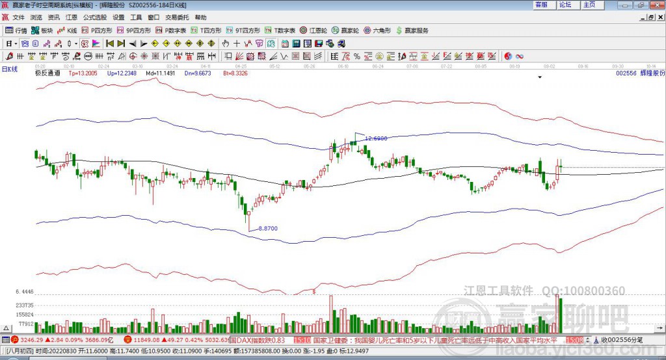The image size is (666, 360).
Task: Open the 江恩 menu
Action: (72, 18)
